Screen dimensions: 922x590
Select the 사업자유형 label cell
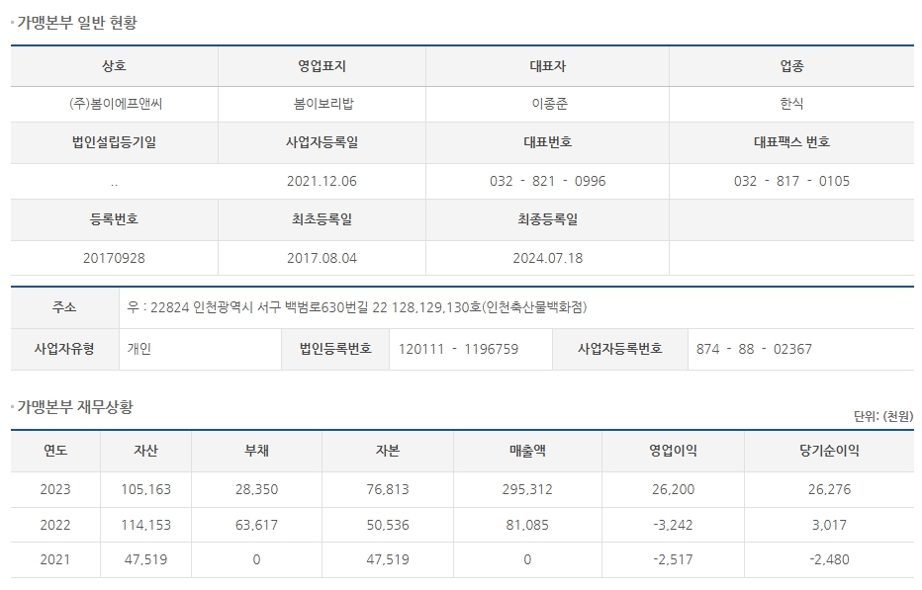pyautogui.click(x=64, y=349)
